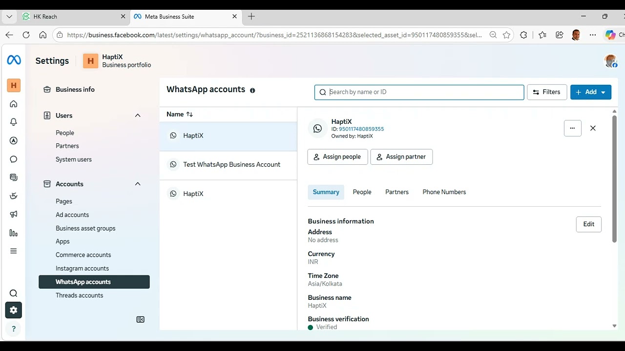Refresh the browser page
This screenshot has width=625, height=351.
pyautogui.click(x=26, y=35)
